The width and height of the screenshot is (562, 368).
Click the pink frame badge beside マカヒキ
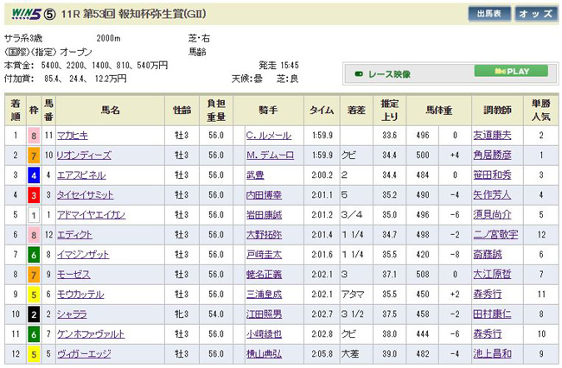point(34,135)
